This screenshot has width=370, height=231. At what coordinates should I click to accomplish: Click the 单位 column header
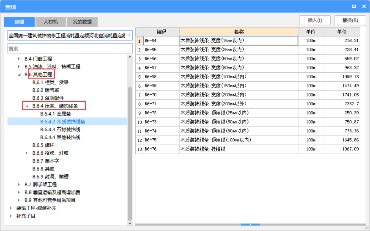[x=311, y=32]
